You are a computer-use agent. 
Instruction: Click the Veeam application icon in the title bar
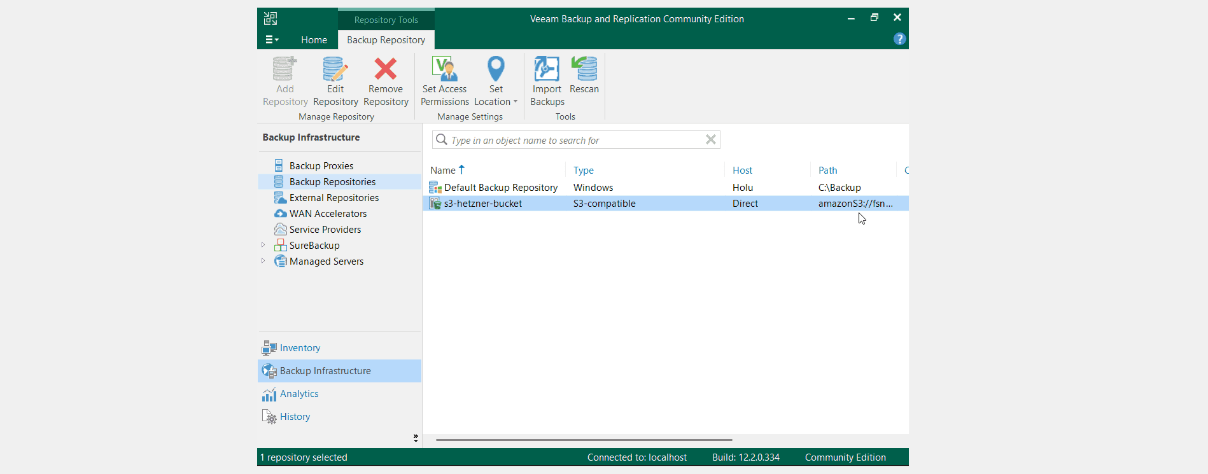click(270, 18)
